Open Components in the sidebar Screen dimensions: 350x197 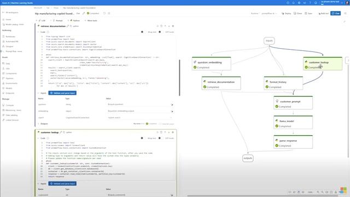click(x=11, y=73)
